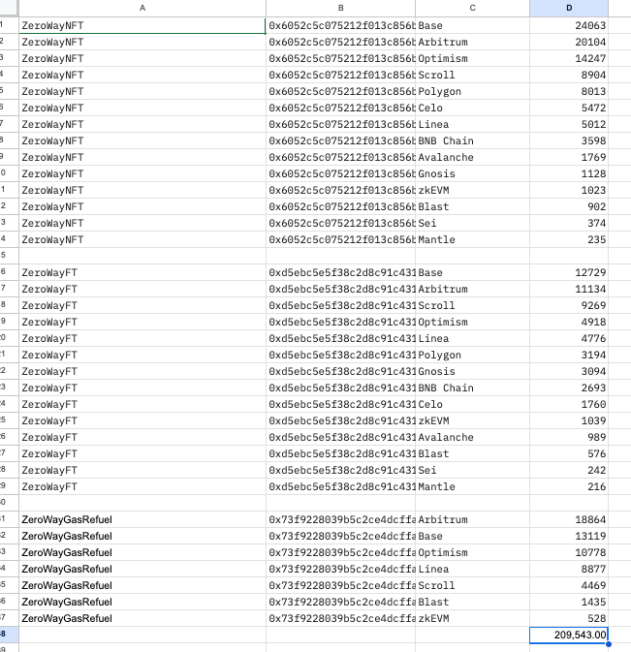Click Linea cell beside 5012
Screen dimensions: 631x652
coord(472,124)
